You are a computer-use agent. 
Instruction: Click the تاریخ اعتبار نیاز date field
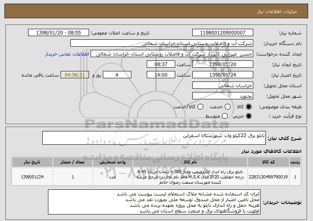coord(223,75)
